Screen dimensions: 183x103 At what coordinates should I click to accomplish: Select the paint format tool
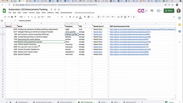pyautogui.click(x=15, y=17)
